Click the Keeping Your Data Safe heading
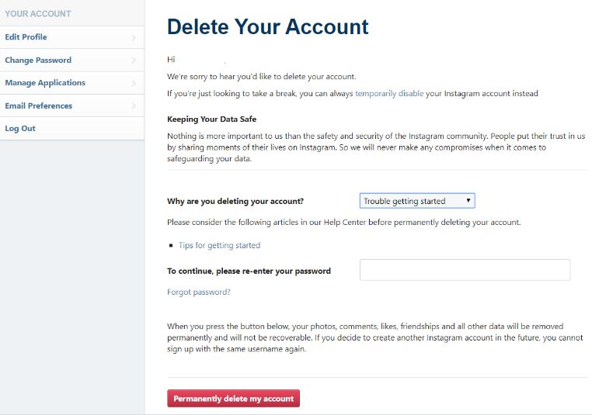Image resolution: width=592 pixels, height=415 pixels. click(211, 119)
